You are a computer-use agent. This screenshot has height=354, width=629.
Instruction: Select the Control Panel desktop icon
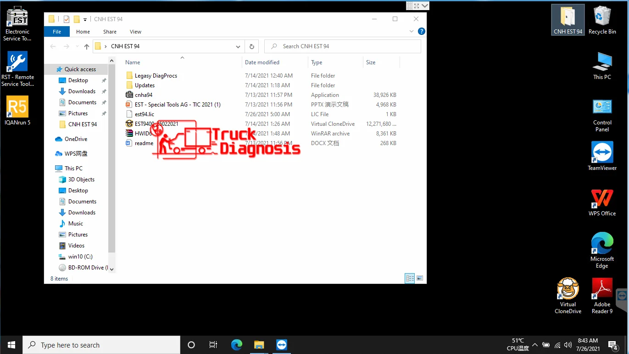click(602, 115)
